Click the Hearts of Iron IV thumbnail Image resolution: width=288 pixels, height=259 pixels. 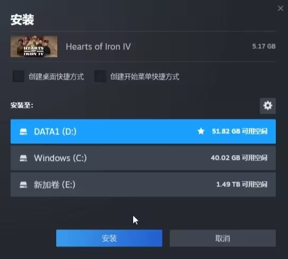click(34, 46)
